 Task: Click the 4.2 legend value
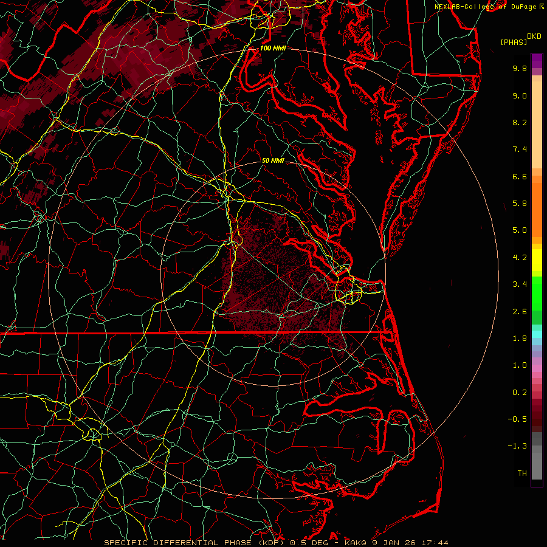(520, 258)
